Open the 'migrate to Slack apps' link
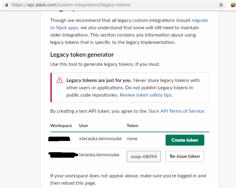Image resolution: width=236 pixels, height=188 pixels. coord(129,24)
